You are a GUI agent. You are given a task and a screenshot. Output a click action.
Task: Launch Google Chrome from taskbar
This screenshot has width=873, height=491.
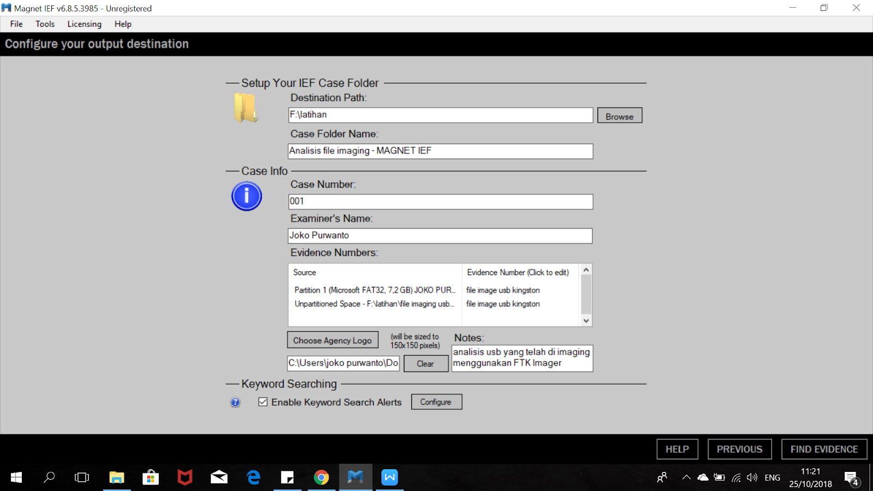[321, 478]
